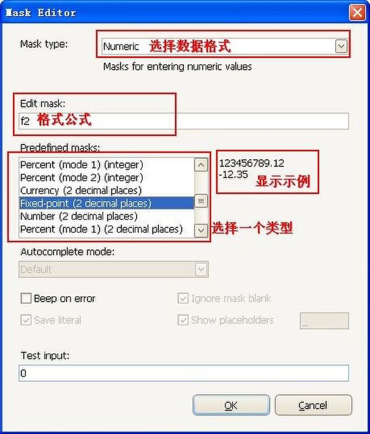Click the placeholder character field
The width and height of the screenshot is (370, 434).
(324, 321)
